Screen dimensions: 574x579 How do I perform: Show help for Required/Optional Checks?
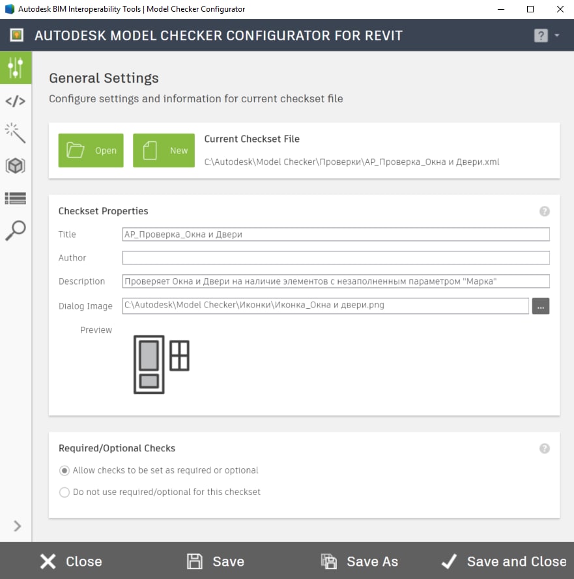545,448
